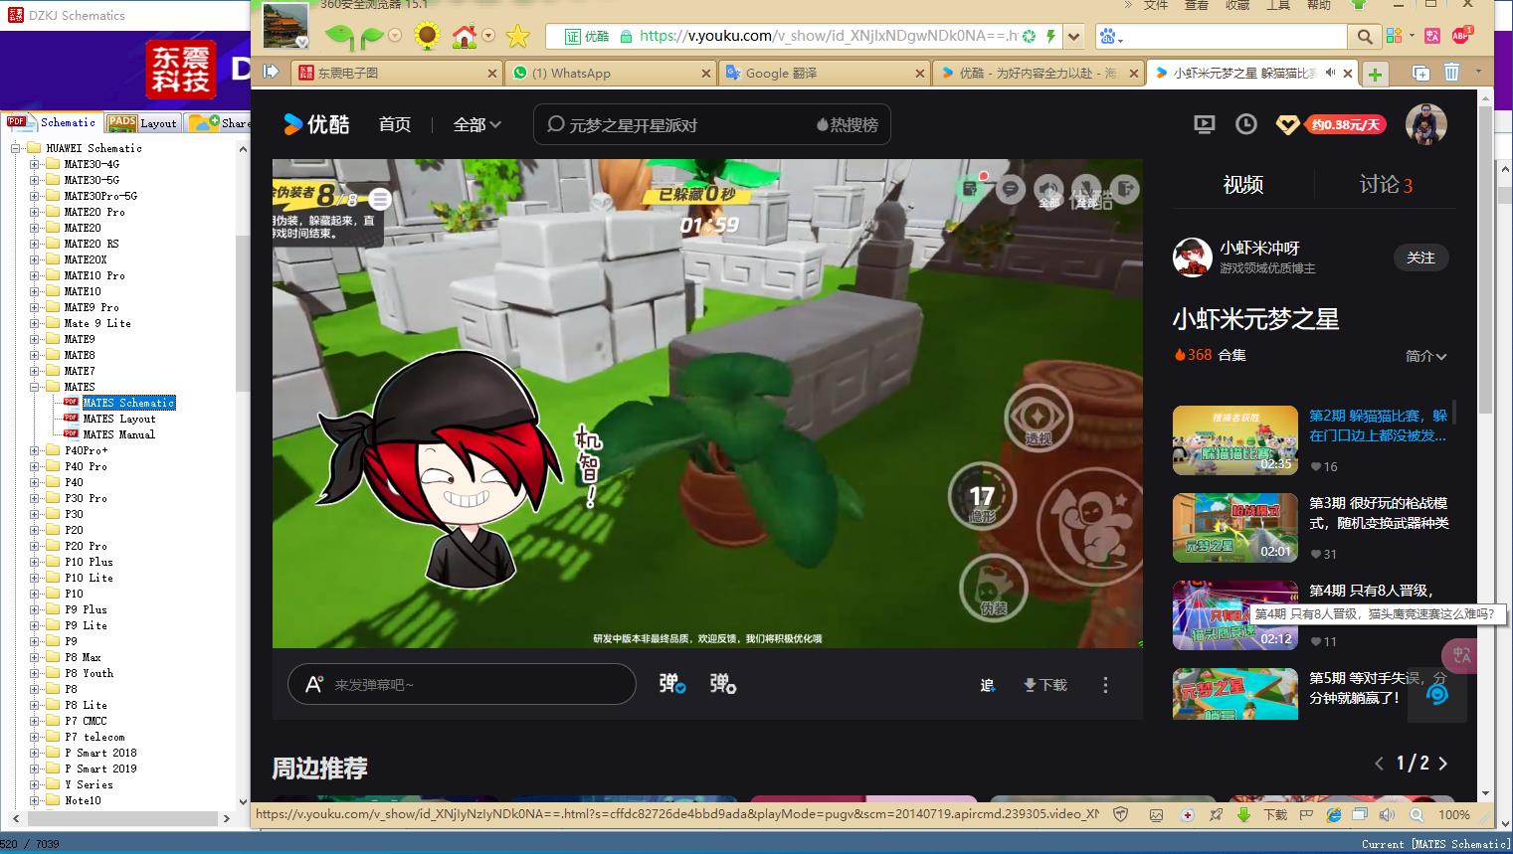The image size is (1513, 854).
Task: Click the danmaku comment input box
Action: pyautogui.click(x=462, y=684)
